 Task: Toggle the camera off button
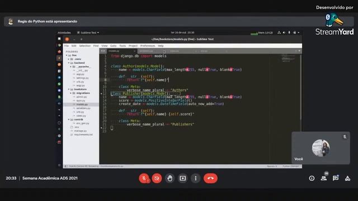[x=157, y=178]
